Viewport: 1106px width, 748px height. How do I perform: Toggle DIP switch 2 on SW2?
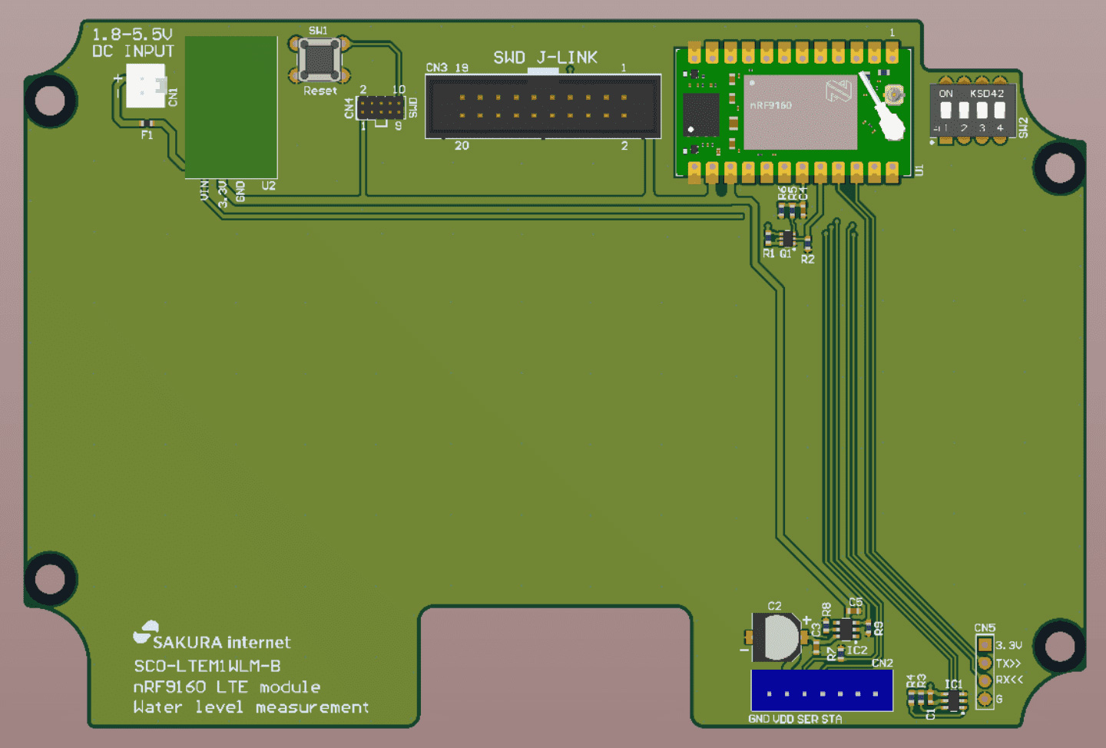(964, 110)
